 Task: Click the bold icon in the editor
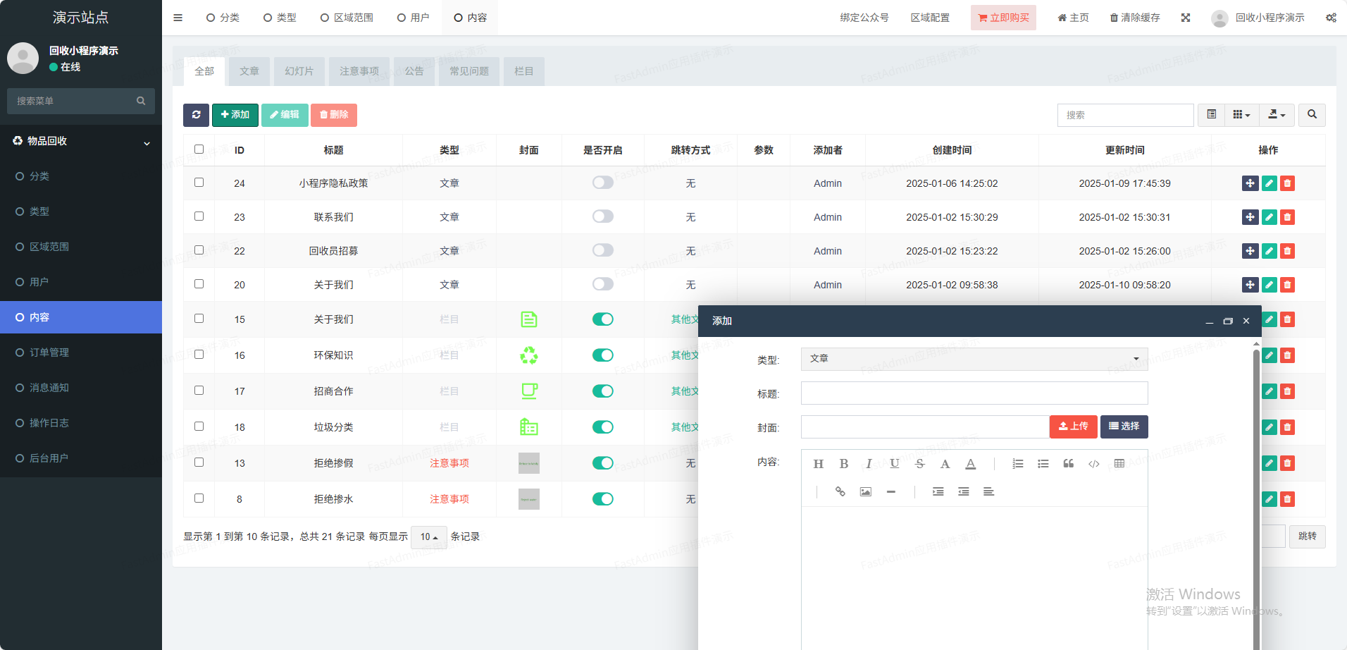(843, 464)
